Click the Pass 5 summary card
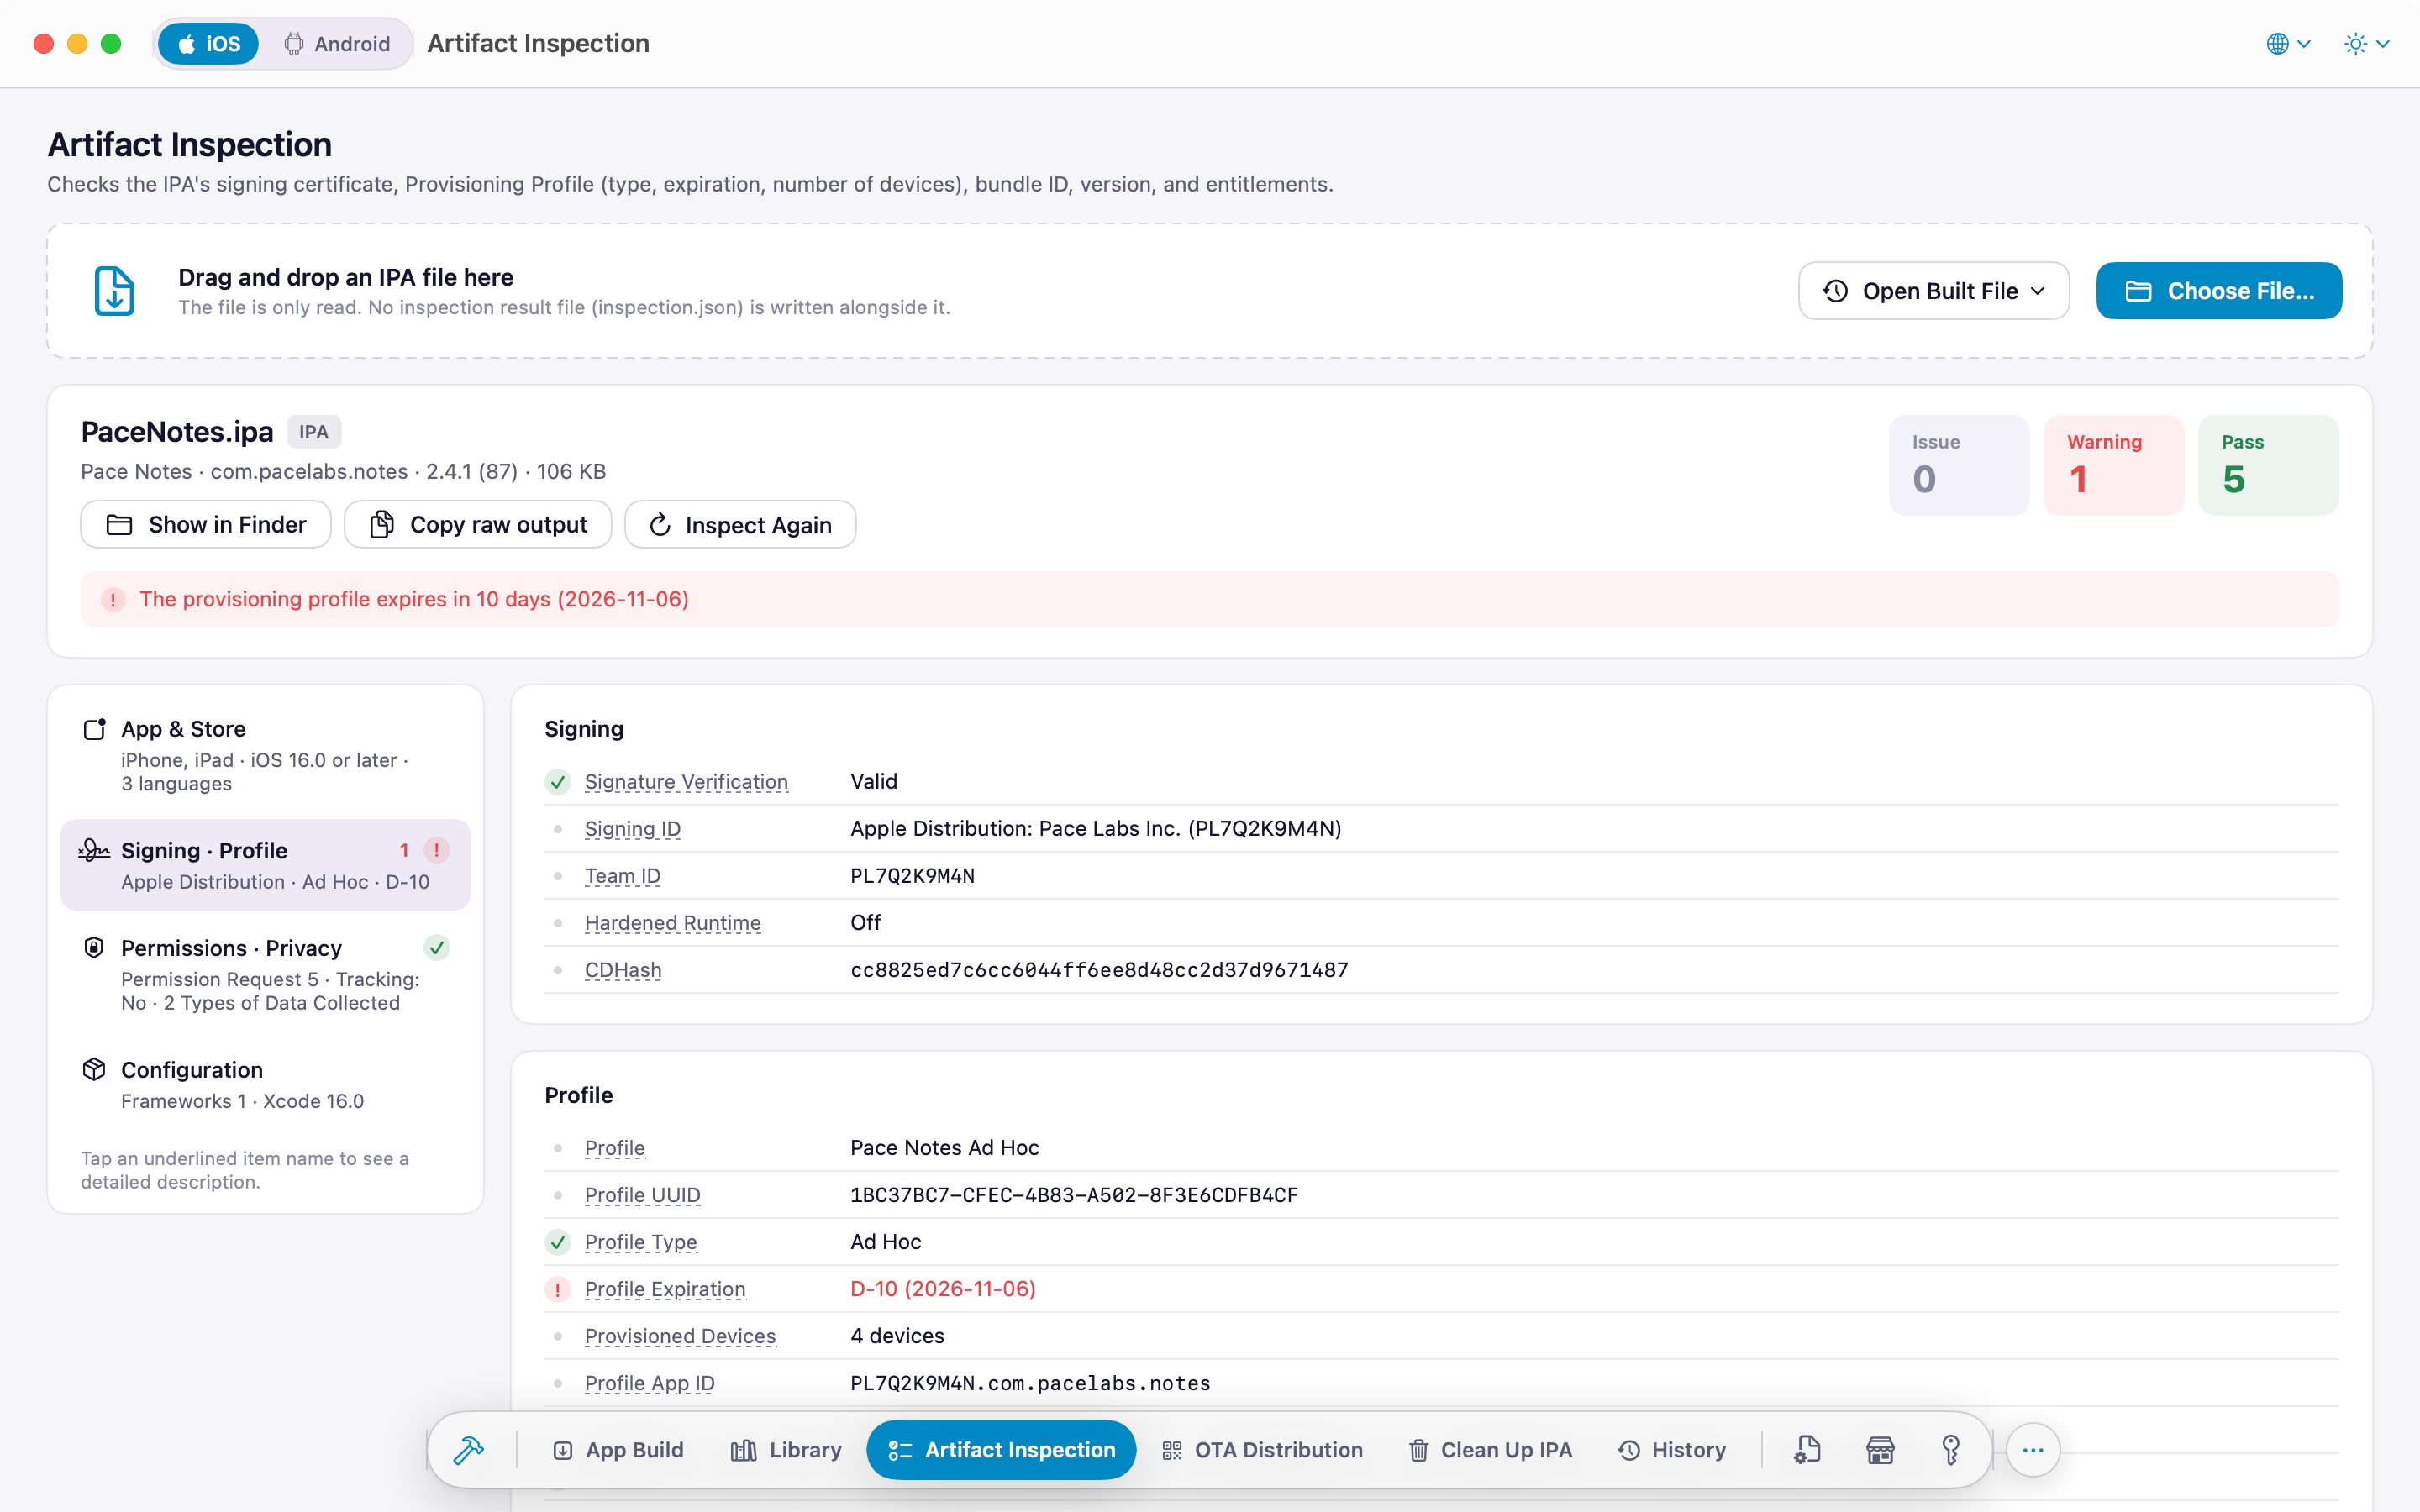 click(2268, 465)
